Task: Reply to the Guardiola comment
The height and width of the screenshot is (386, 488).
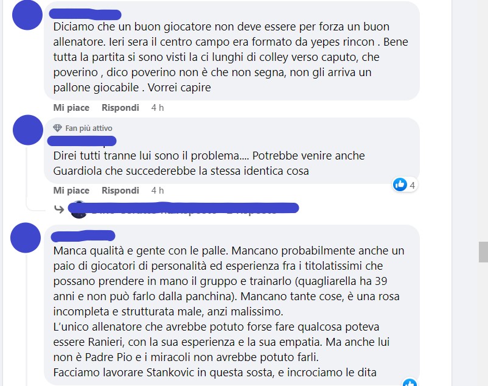Action: [120, 191]
